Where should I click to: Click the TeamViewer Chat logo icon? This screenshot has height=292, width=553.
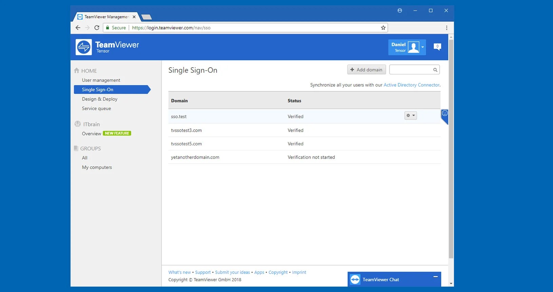click(355, 279)
